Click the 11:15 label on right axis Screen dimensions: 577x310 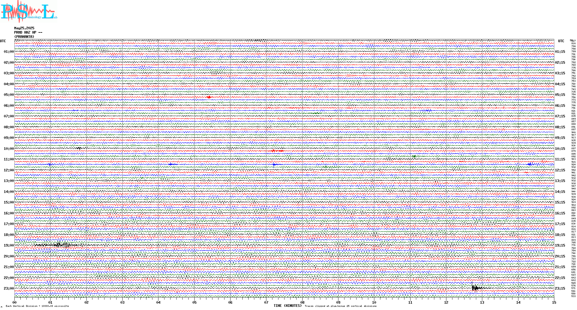point(560,159)
